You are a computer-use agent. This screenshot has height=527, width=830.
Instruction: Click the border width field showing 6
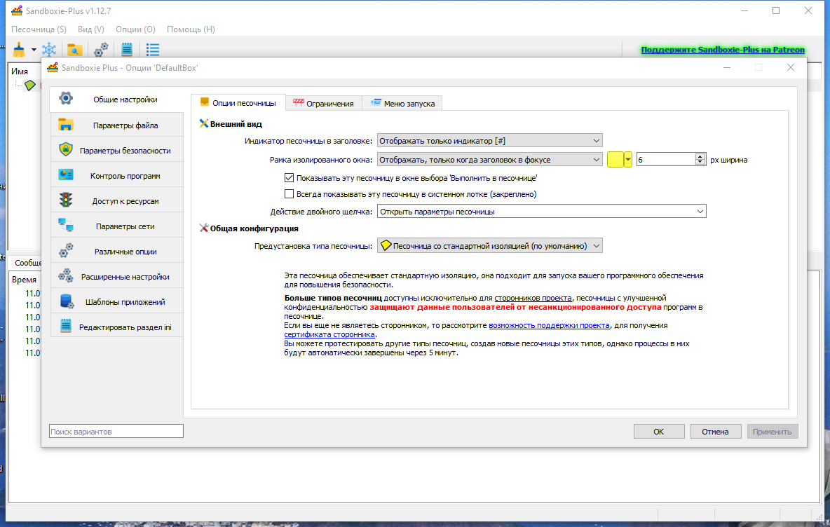coord(666,160)
